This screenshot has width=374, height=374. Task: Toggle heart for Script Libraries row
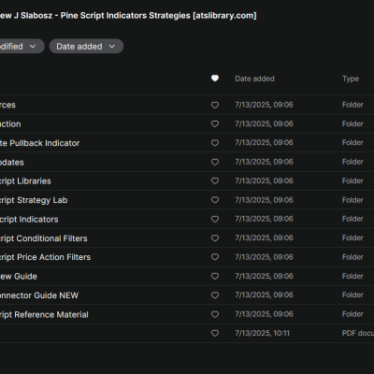215,181
